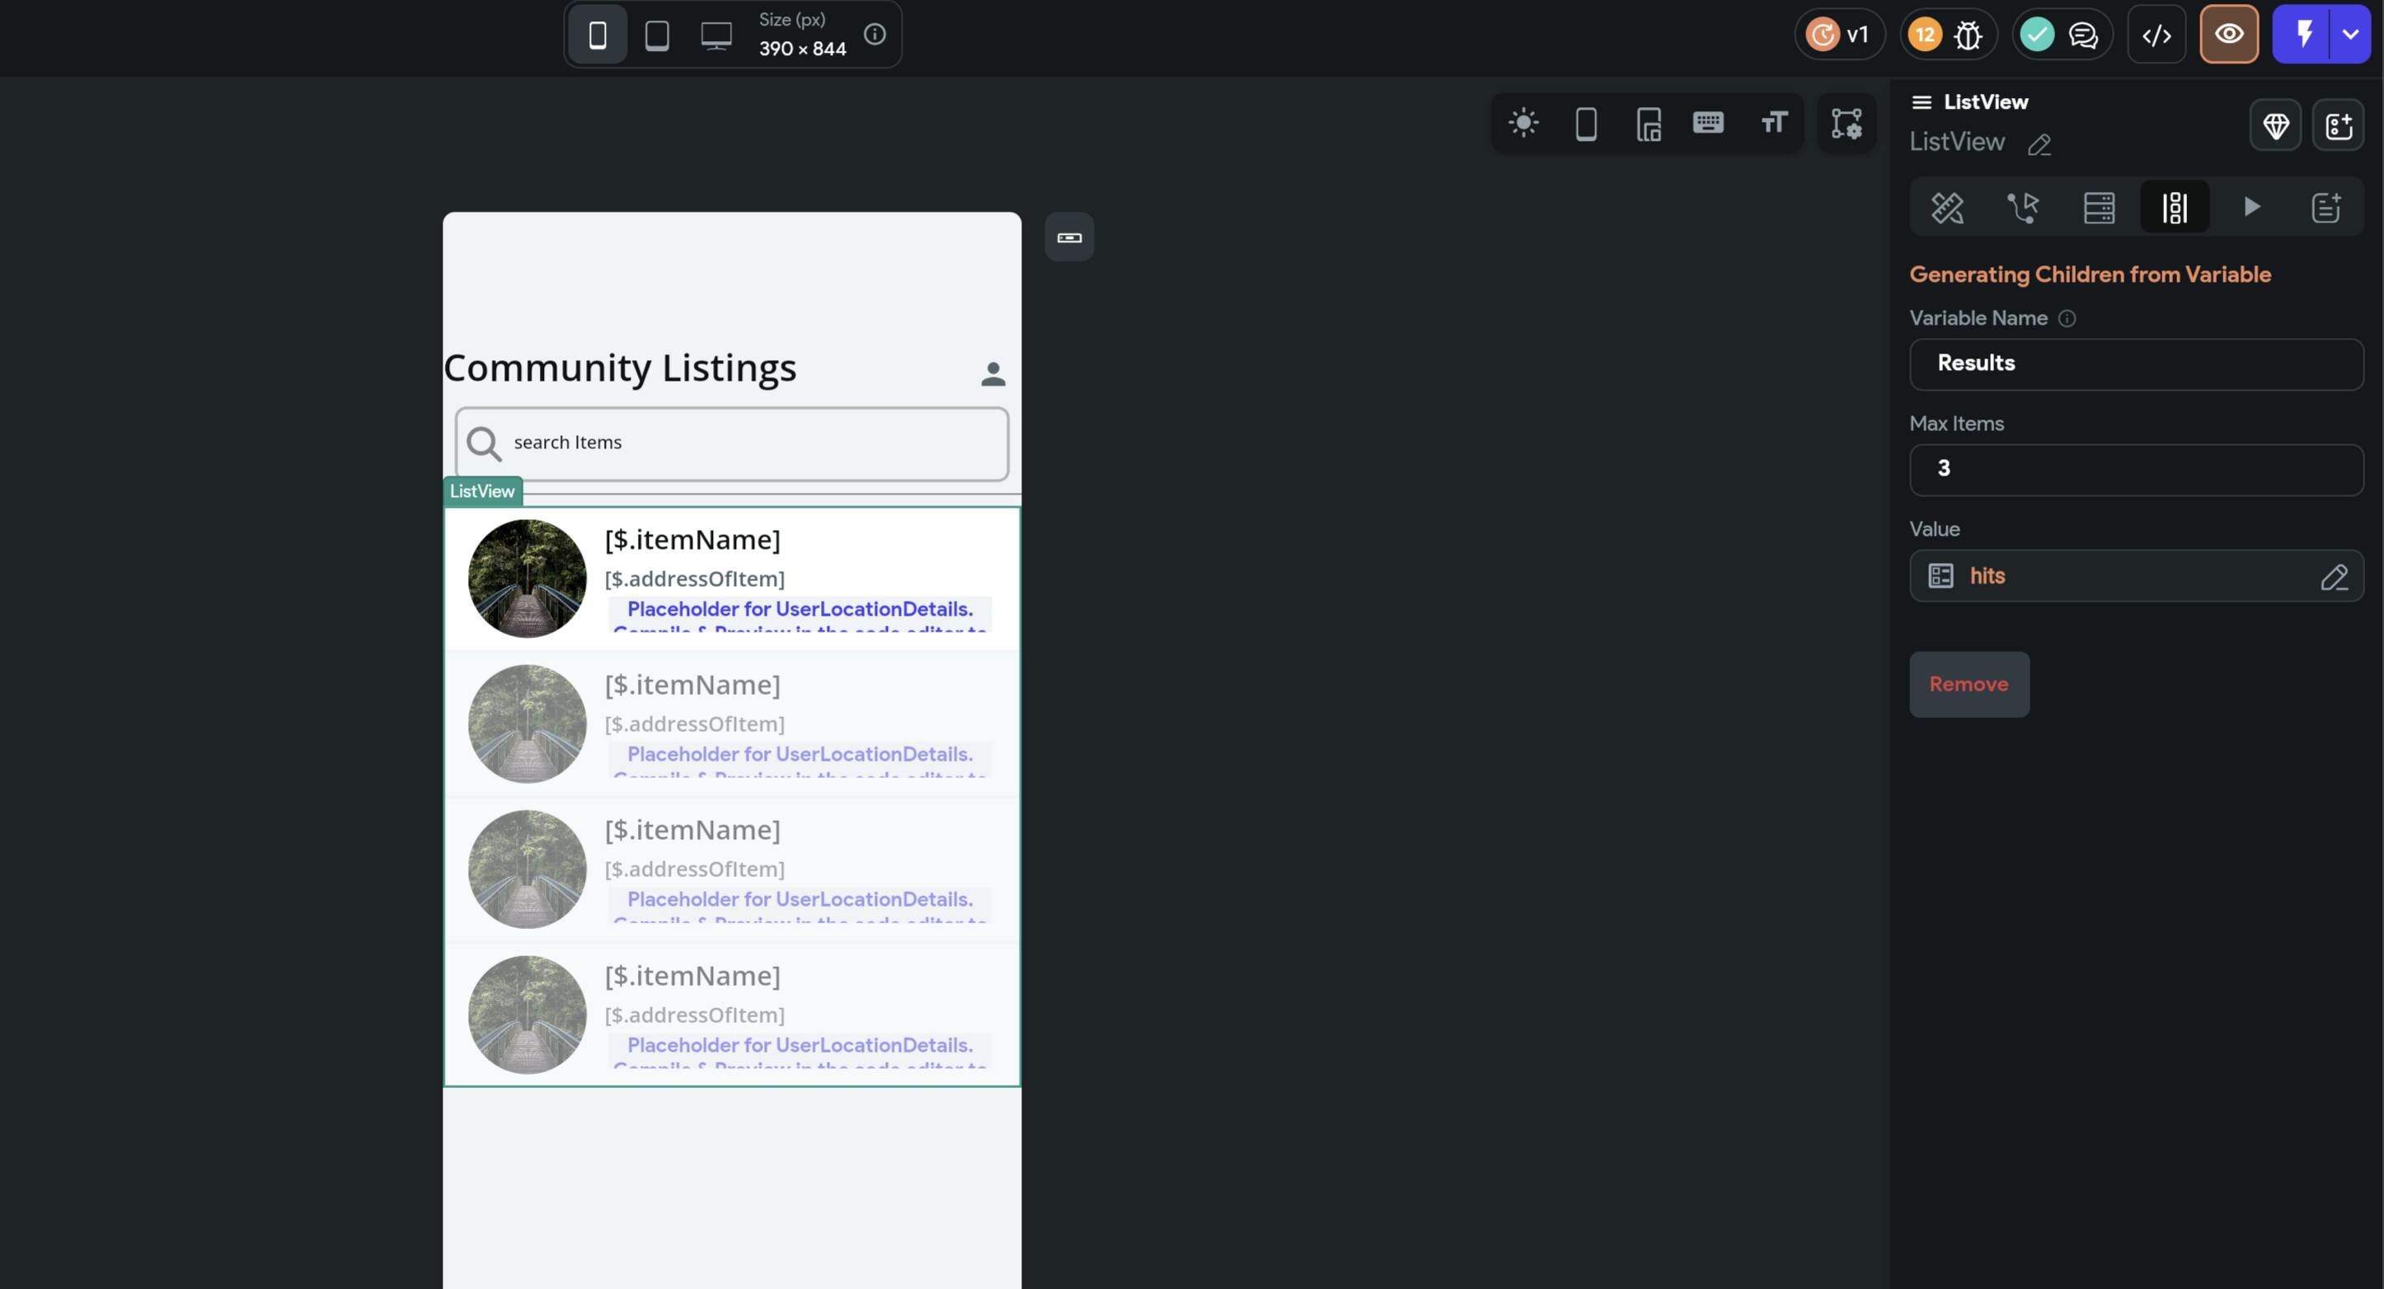
Task: Select the desktop device size icon
Action: point(716,35)
